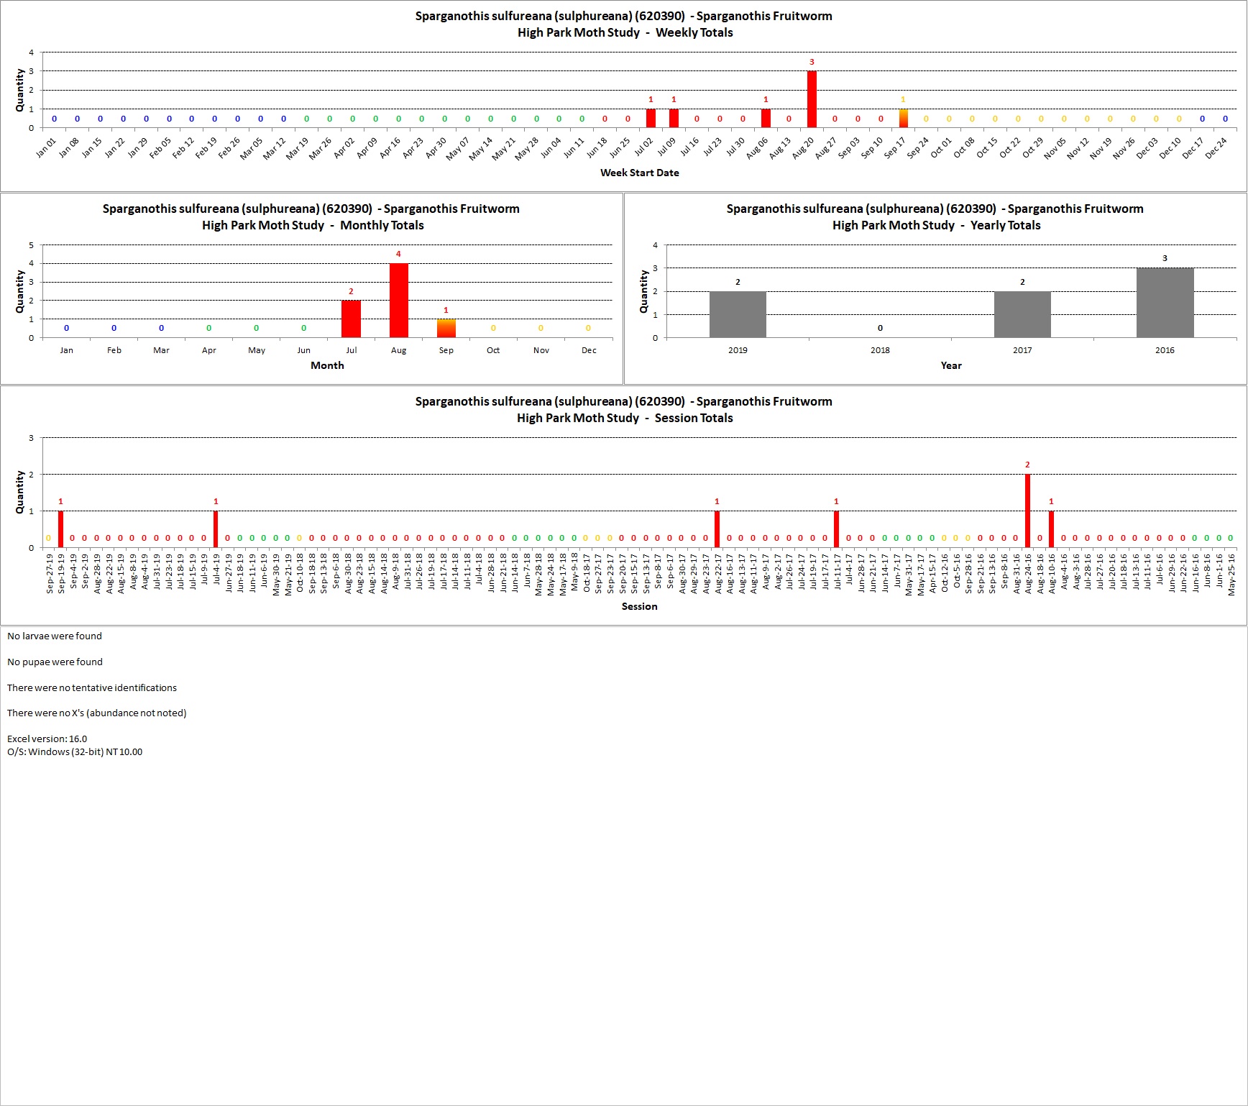1248x1106 pixels.
Task: Pick the orange Sep 17 weekly bar
Action: tap(904, 119)
